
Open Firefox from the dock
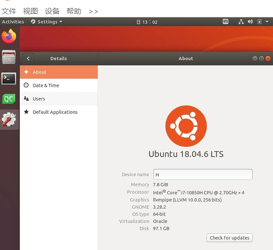click(9, 36)
